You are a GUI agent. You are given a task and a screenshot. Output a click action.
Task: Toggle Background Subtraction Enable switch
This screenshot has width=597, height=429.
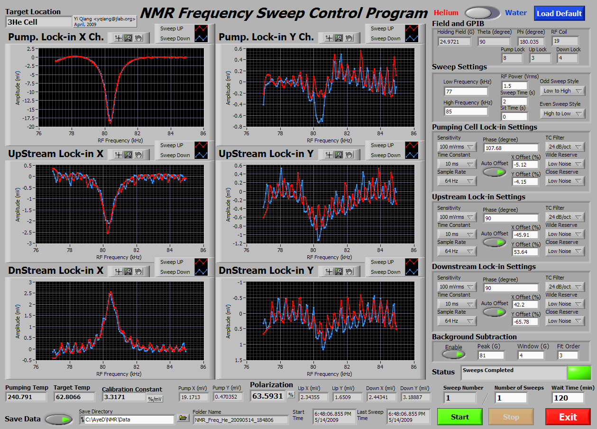coord(454,354)
